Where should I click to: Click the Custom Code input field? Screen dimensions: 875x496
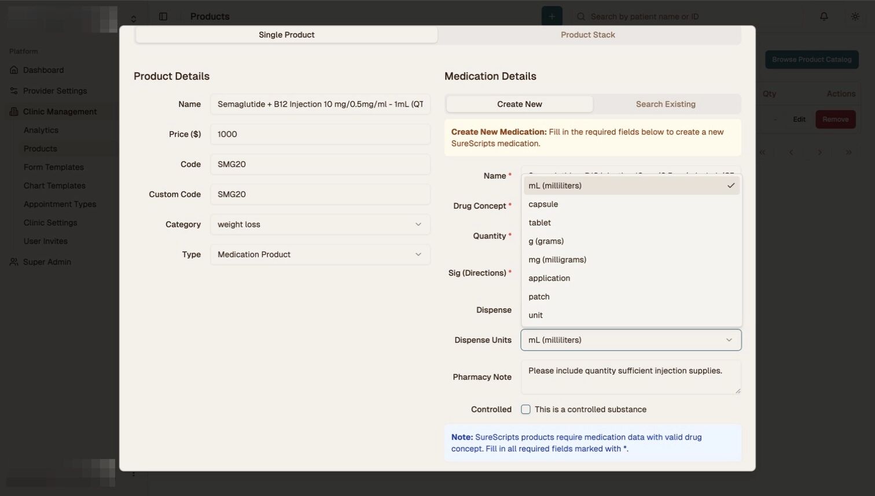[x=320, y=194]
